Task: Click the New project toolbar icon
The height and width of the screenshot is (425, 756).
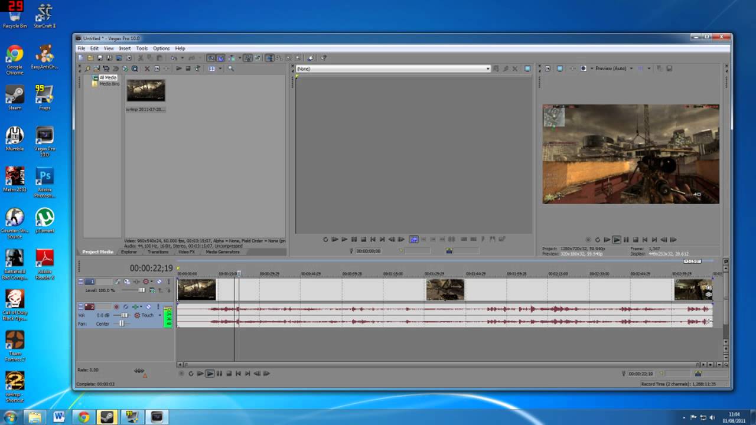Action: (81, 58)
